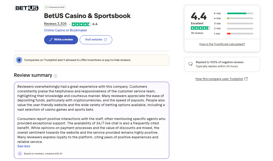Open Visit website external link
The width and height of the screenshot is (273, 161).
pyautogui.click(x=96, y=40)
